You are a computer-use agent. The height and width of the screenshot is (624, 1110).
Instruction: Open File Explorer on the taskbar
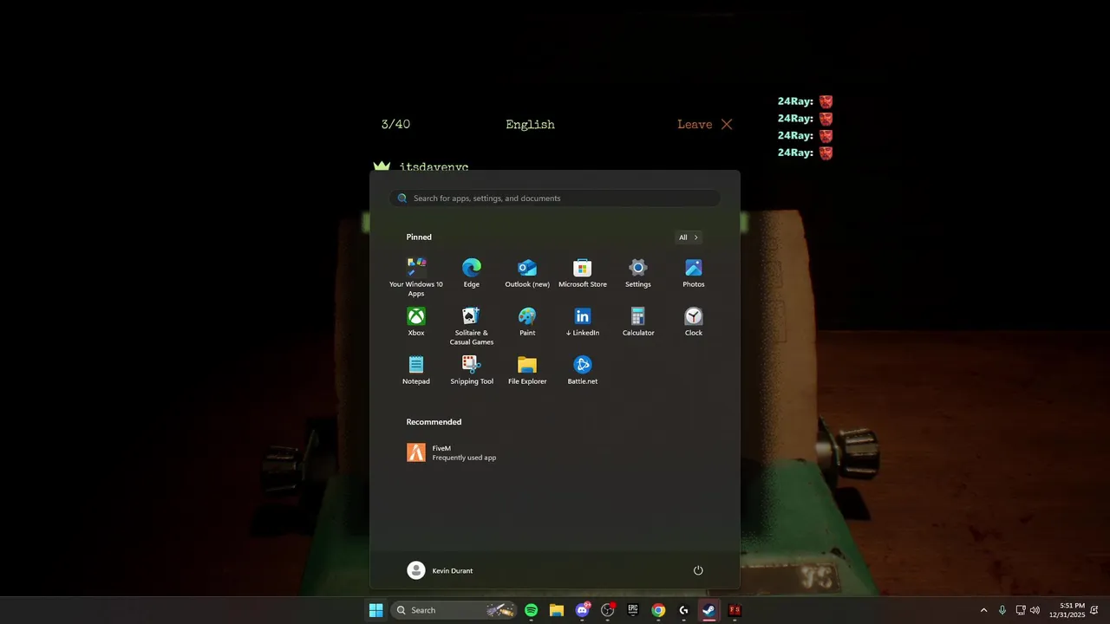click(x=557, y=610)
